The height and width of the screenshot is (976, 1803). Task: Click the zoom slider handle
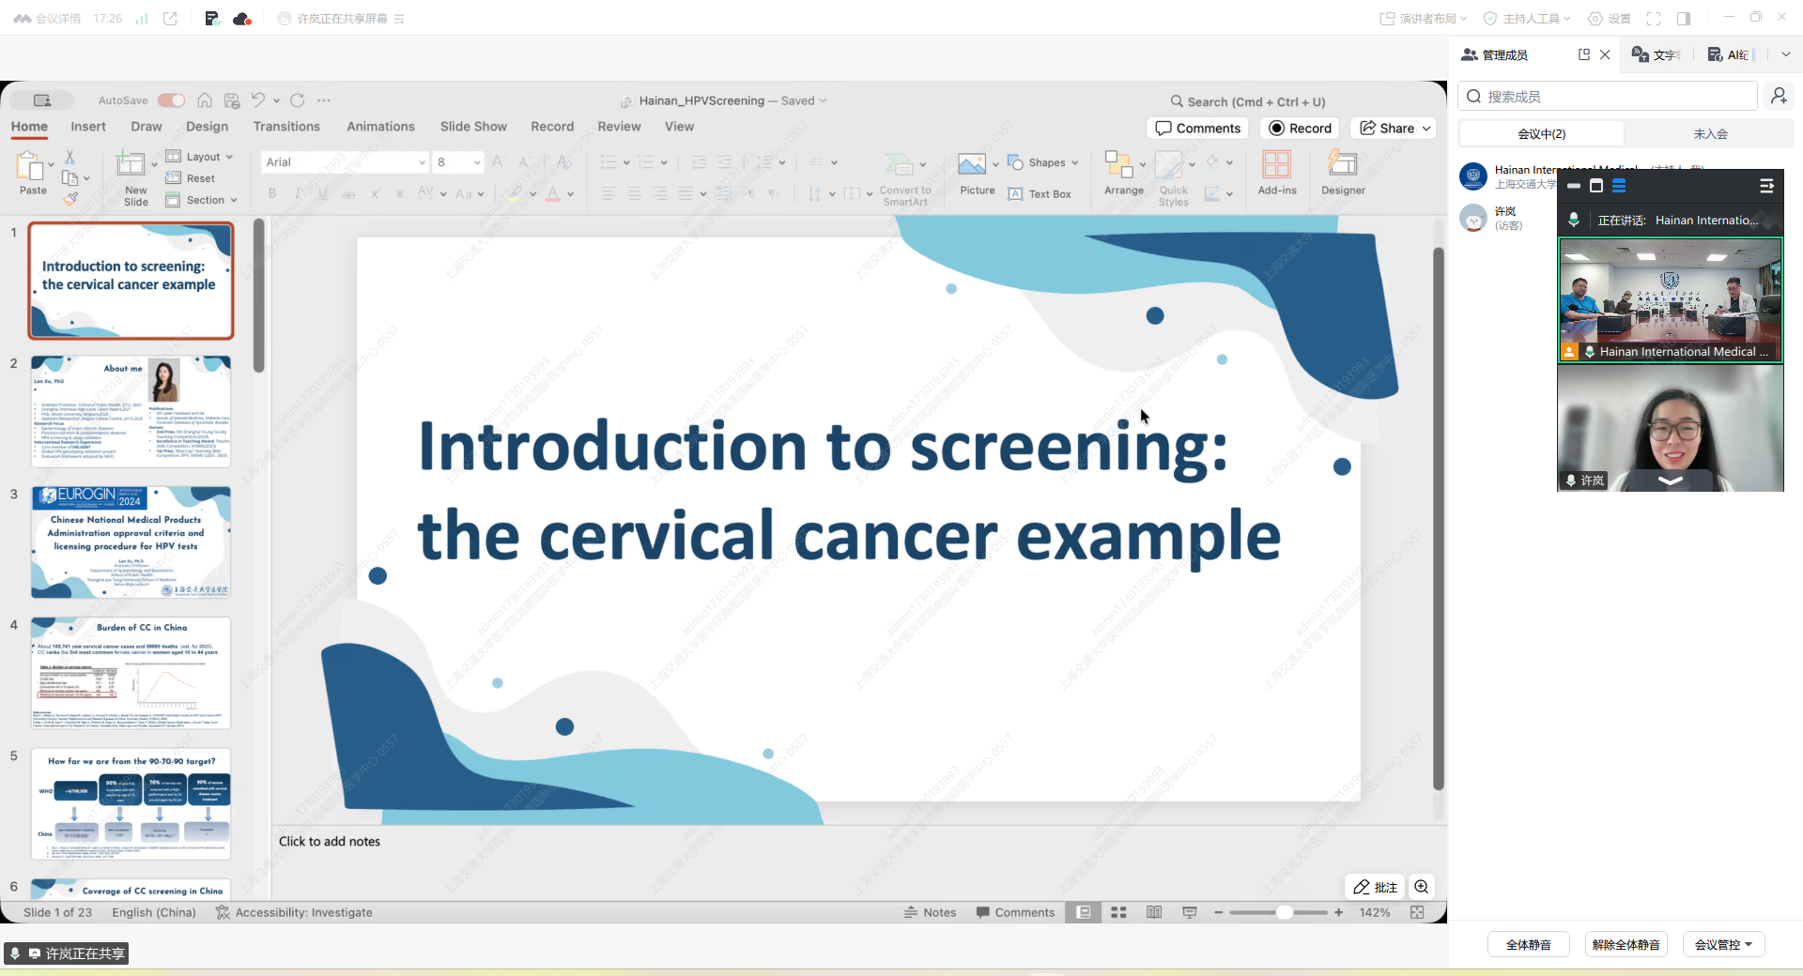(x=1284, y=912)
